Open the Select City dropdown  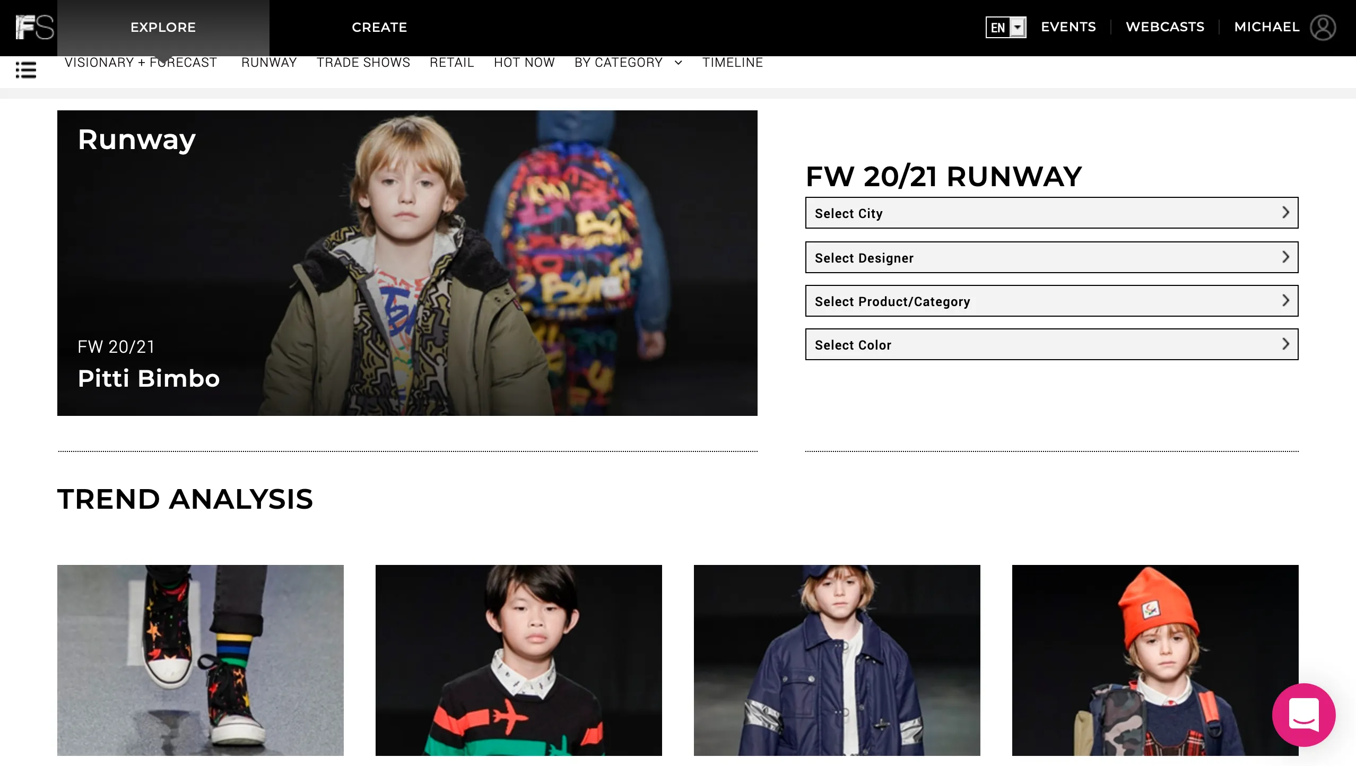[x=1051, y=213]
